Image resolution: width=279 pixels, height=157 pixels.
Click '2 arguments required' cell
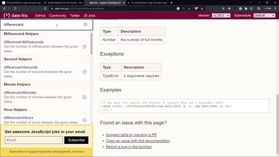coord(141,76)
